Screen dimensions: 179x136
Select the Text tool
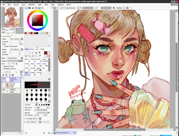tap(39, 53)
